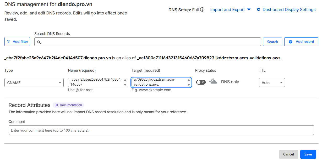Focus the Name (required) text field
322x161 pixels.
coord(96,82)
